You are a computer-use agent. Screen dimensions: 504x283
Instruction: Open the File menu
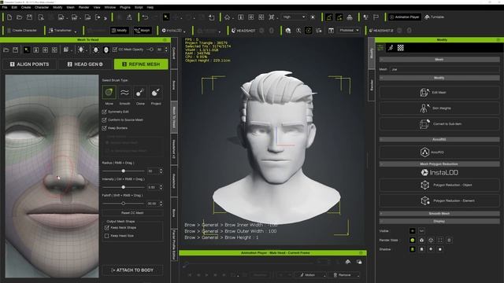pyautogui.click(x=5, y=7)
